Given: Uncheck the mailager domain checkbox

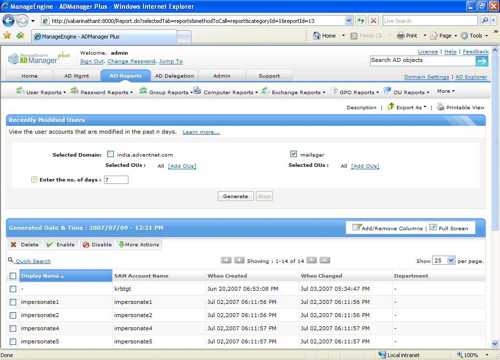Looking at the screenshot, I should tap(293, 155).
